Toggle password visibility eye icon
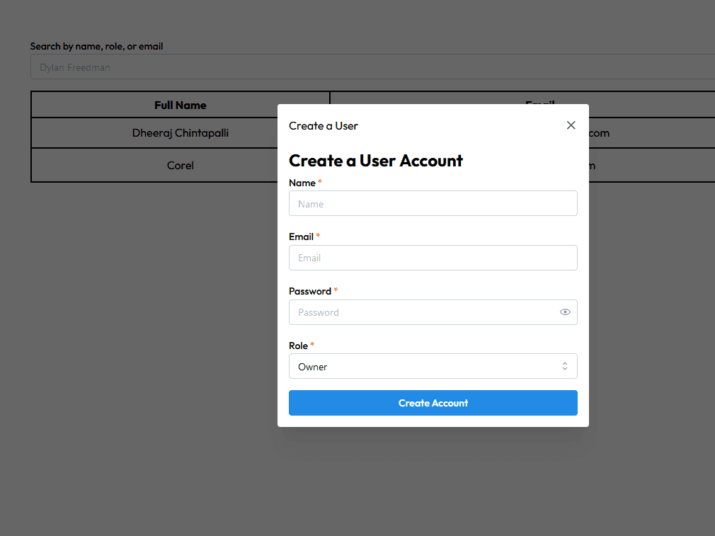This screenshot has width=715, height=536. pos(565,312)
